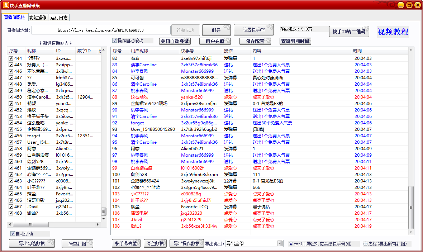This screenshot has height=252, width=423.
Task: Open the 快手ID转二维码 converter
Action: click(349, 32)
